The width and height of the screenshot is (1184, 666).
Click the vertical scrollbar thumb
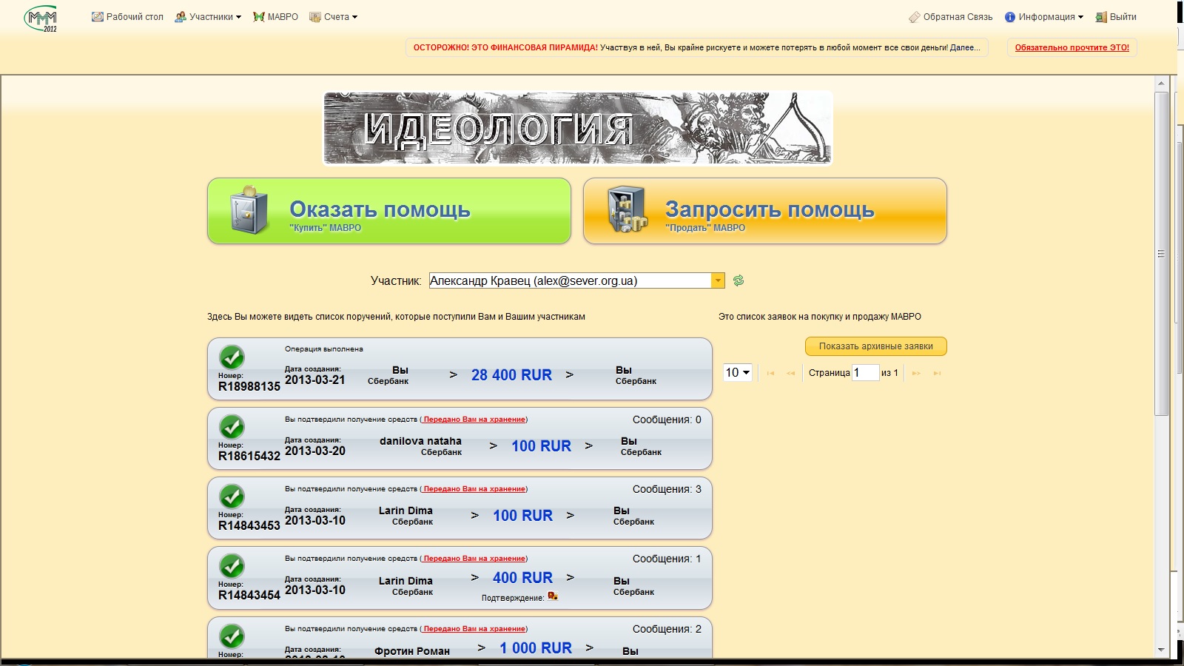tap(1161, 254)
